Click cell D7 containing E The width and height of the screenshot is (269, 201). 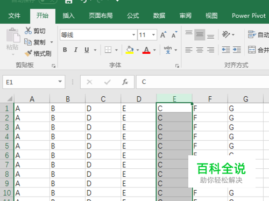click(139, 164)
